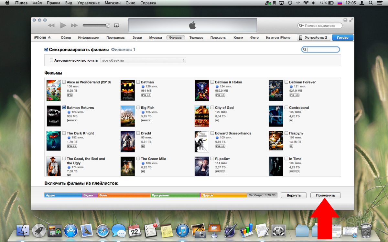
Task: Uncheck the Batman Returns checkbox
Action: tap(64, 107)
